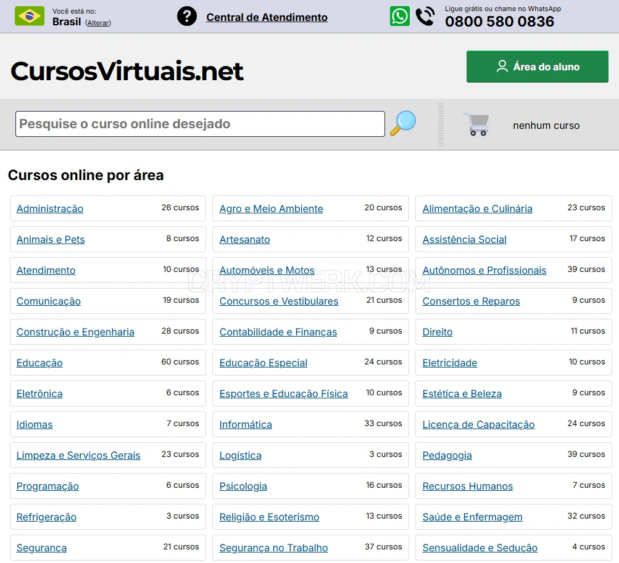Open the Alimentação e Culinária area

(477, 208)
